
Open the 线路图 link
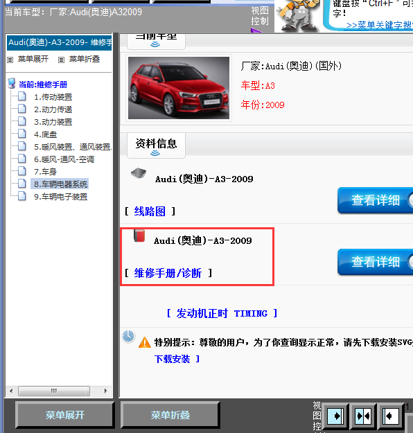[150, 211]
